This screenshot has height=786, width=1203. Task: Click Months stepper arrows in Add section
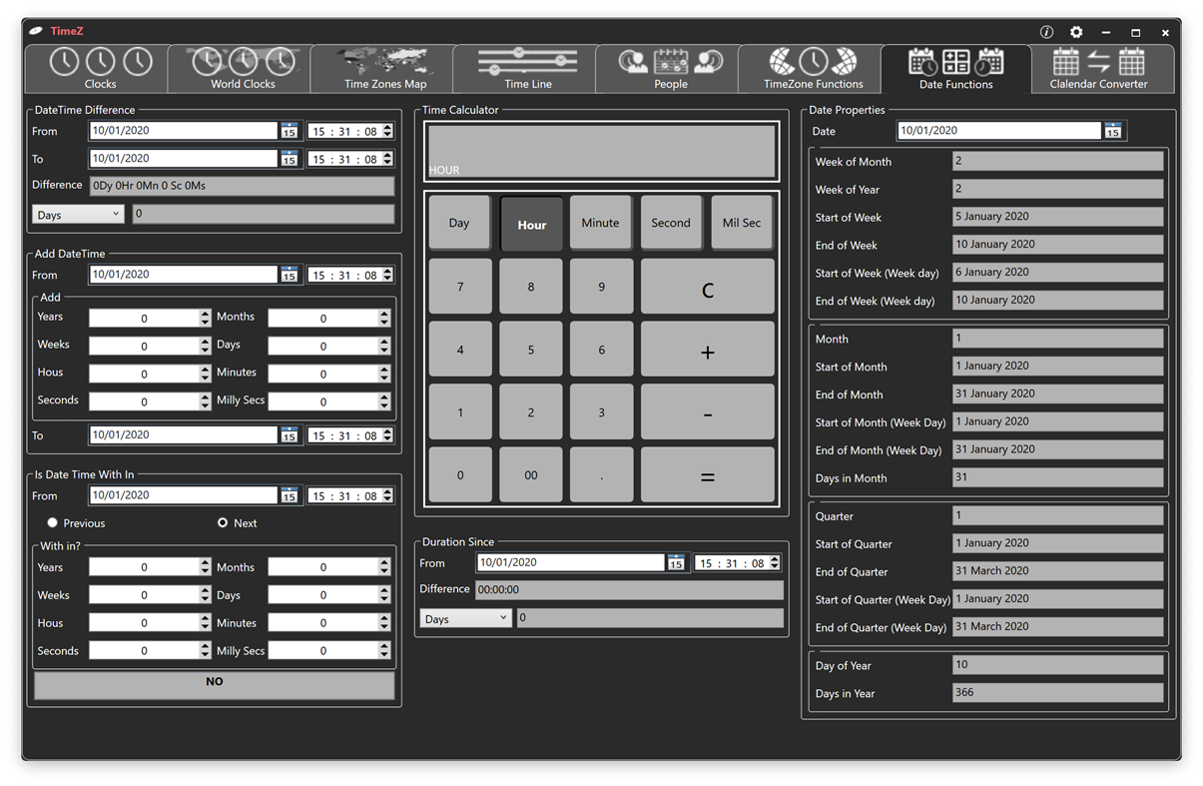384,318
